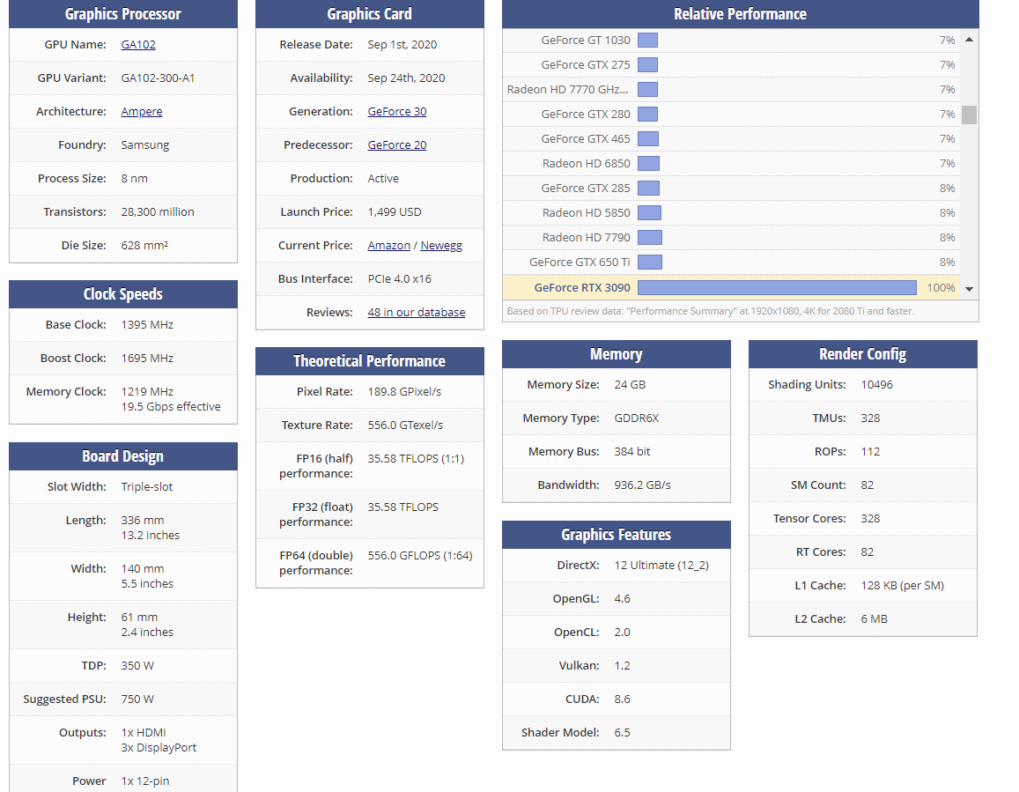This screenshot has height=792, width=1019.
Task: Click the 189.8 GPixel/s pixel rate value
Action: [x=404, y=391]
